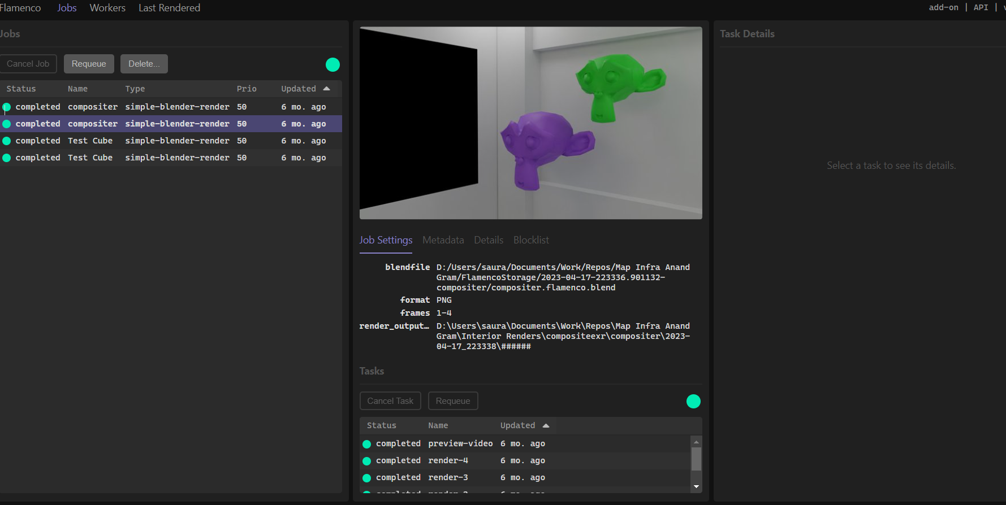Click the blendfile path value
Image resolution: width=1006 pixels, height=505 pixels.
point(563,277)
